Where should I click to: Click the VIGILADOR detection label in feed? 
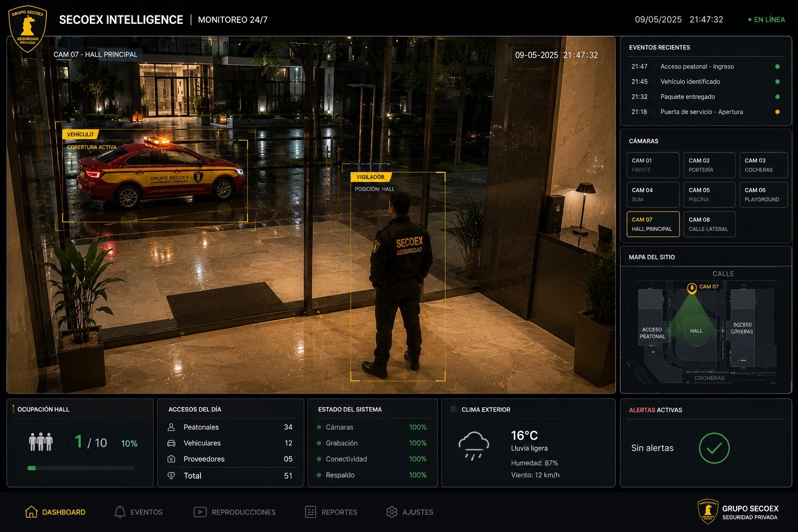pyautogui.click(x=370, y=177)
